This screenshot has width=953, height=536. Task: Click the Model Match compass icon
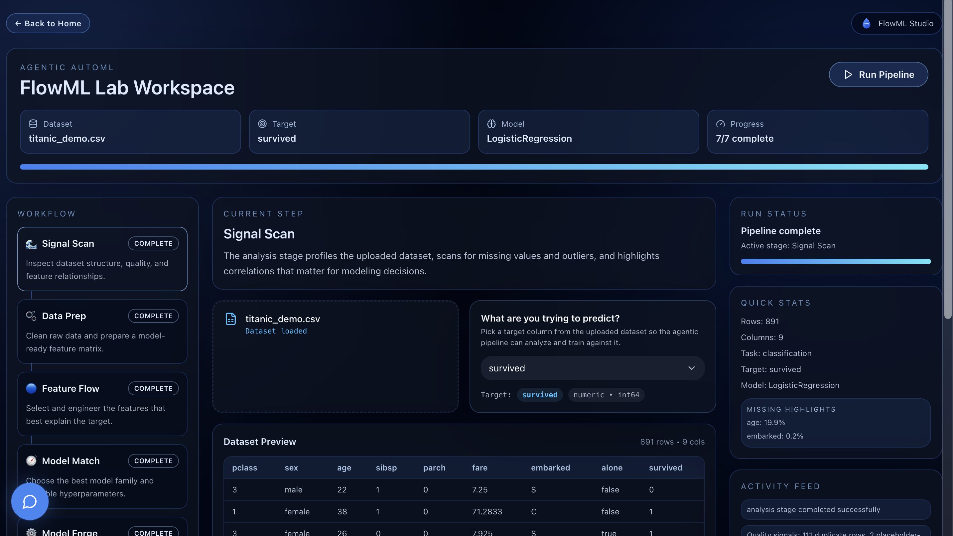pyautogui.click(x=31, y=461)
